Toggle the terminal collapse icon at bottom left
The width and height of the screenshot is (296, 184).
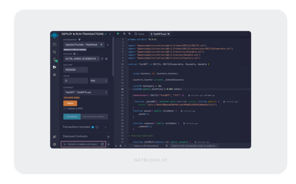[x=116, y=146]
